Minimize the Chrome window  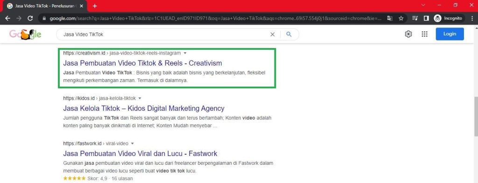439,5
